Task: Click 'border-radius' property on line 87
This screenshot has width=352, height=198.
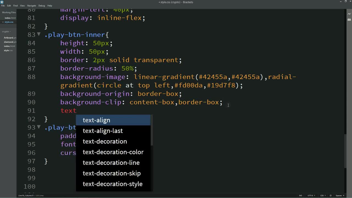Action: [87, 68]
